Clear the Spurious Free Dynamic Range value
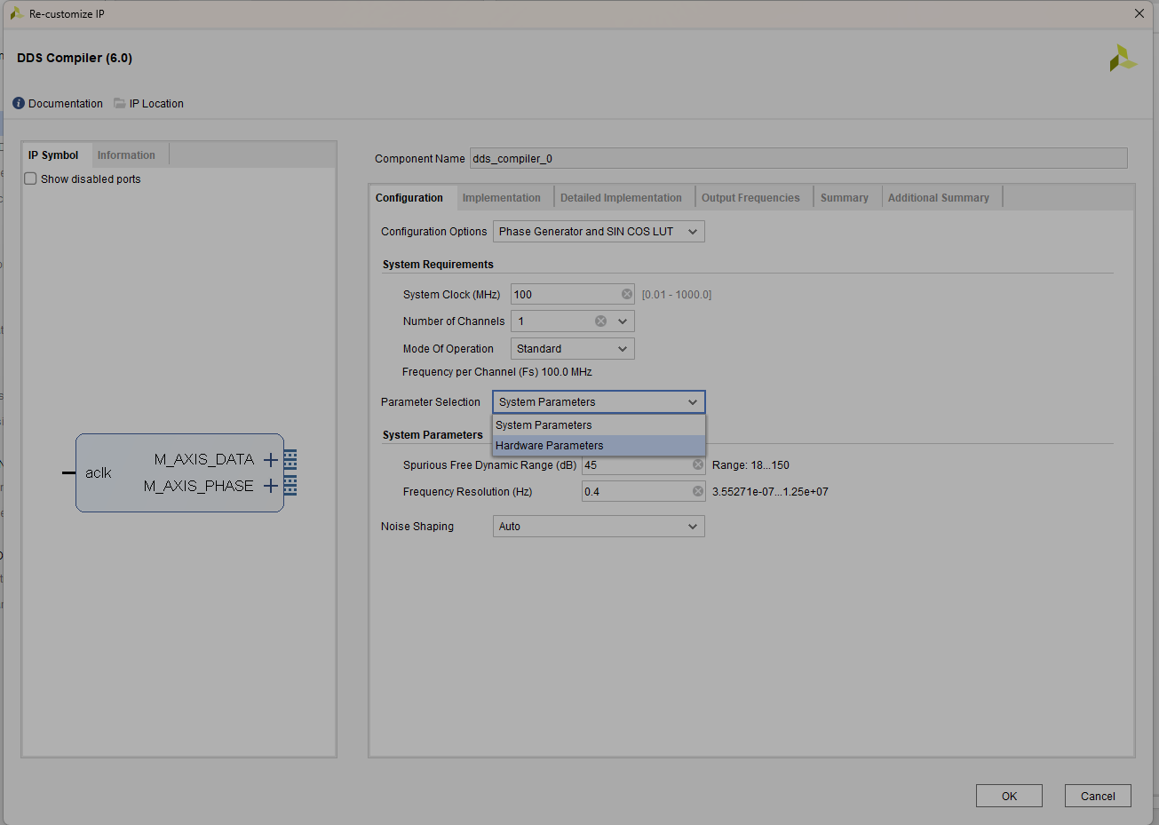The width and height of the screenshot is (1159, 825). pos(698,464)
